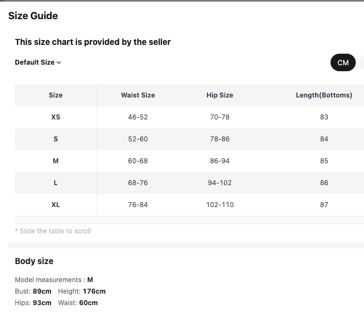
Task: Click the horizontal scroll bar under the table
Action: pos(189,220)
